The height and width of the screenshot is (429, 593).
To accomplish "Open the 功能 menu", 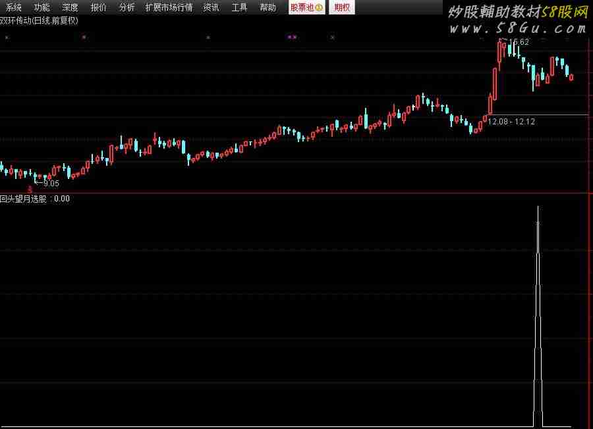I will 42,7.
